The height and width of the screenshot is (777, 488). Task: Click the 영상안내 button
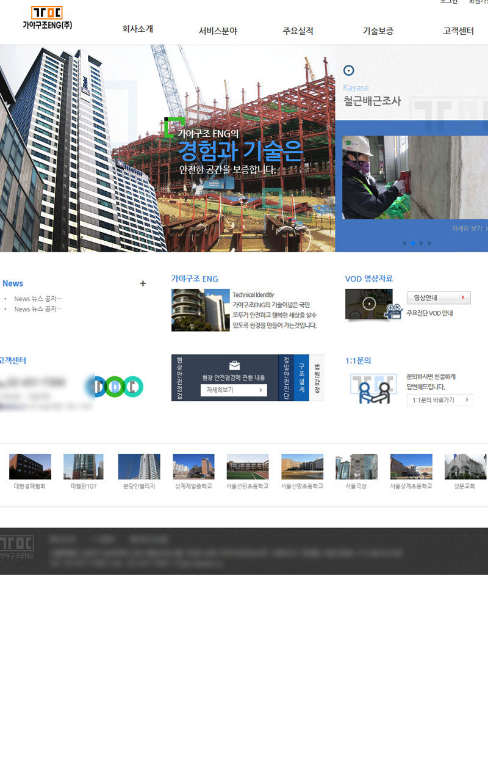[x=438, y=298]
